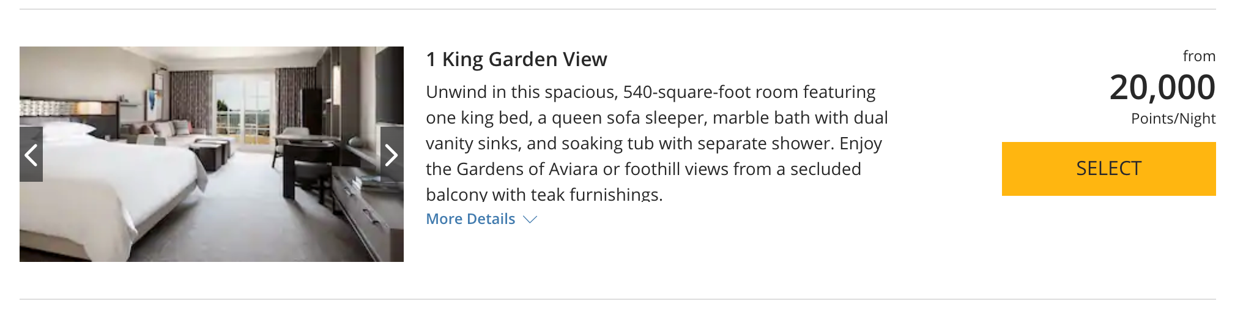The width and height of the screenshot is (1254, 317).
Task: Click the 'from' label above the price
Action: coord(1199,56)
